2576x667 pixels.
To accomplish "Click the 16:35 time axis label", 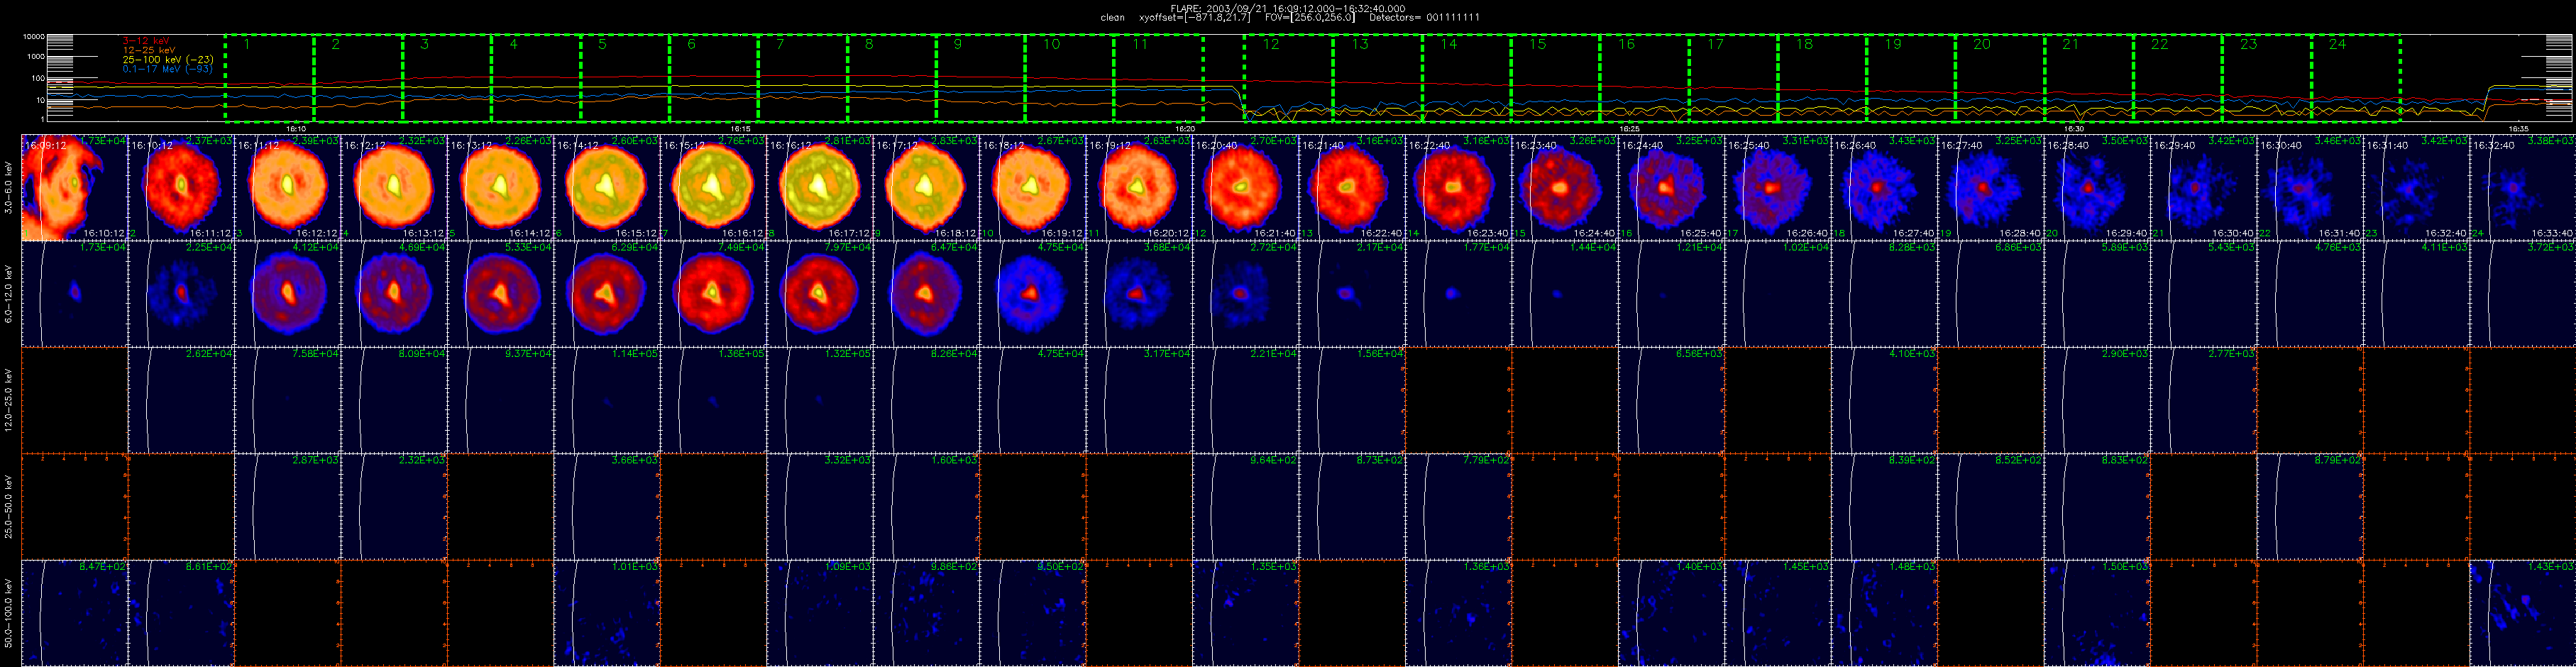I will [x=2518, y=129].
